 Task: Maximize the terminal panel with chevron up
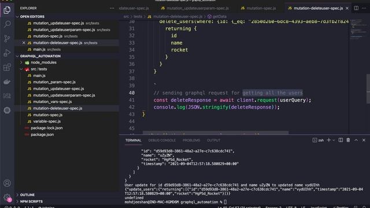(356, 140)
